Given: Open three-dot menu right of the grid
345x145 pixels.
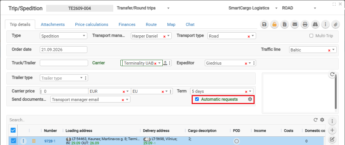Looking at the screenshot, I should click(332, 121).
